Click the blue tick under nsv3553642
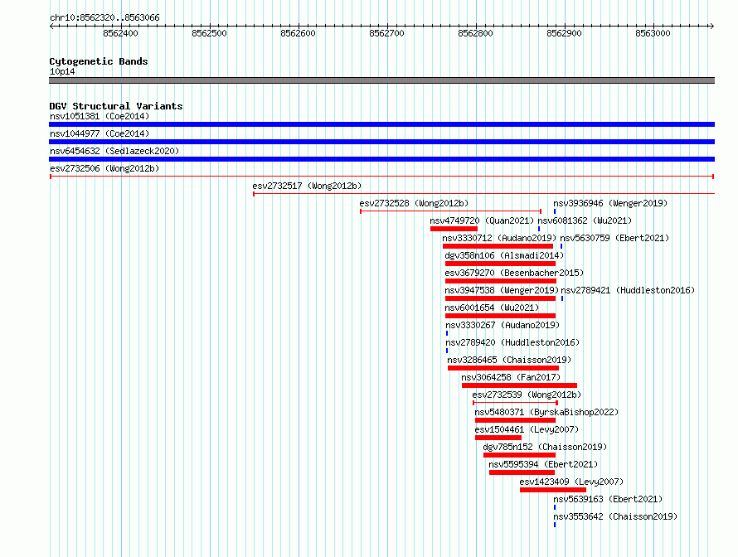 pos(555,525)
